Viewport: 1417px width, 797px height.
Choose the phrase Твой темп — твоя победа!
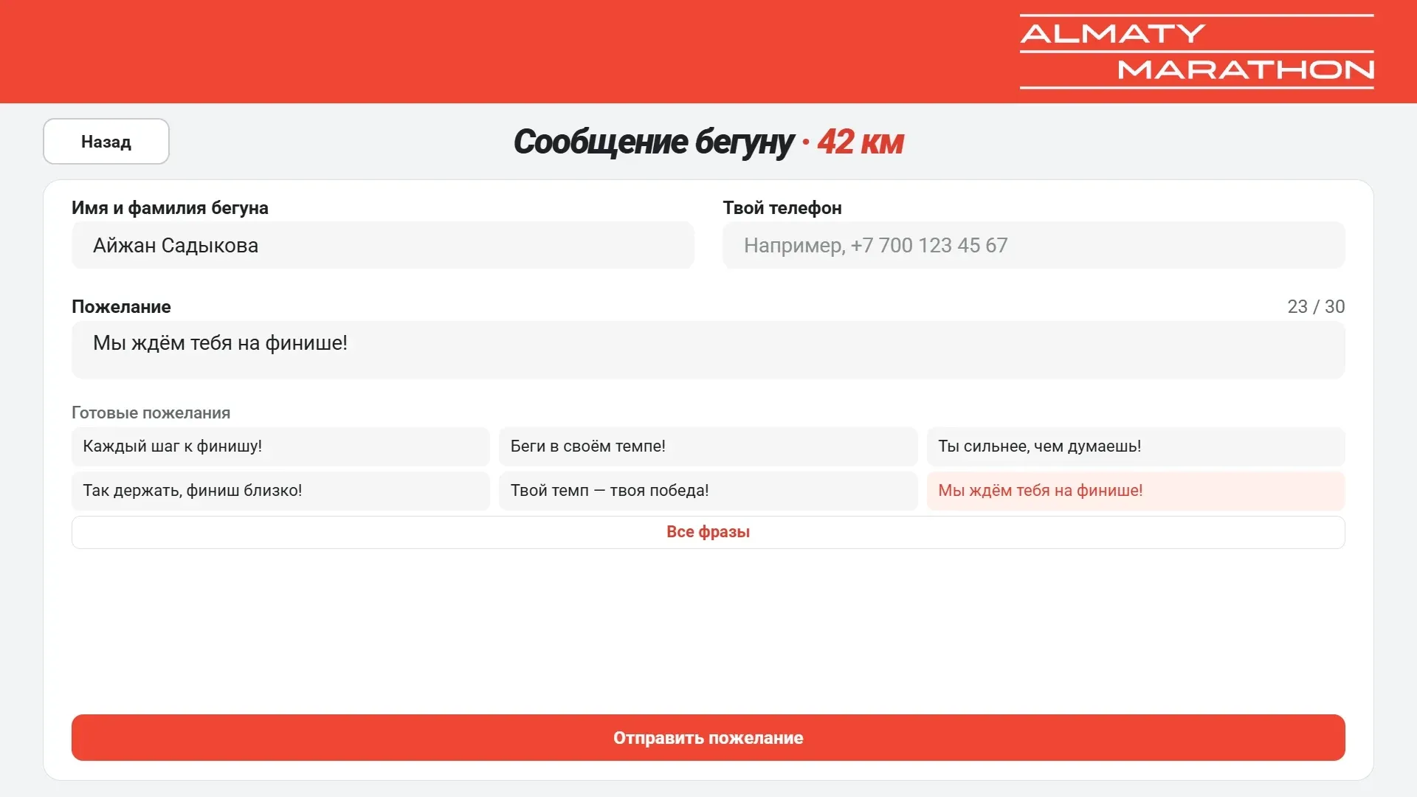(708, 491)
